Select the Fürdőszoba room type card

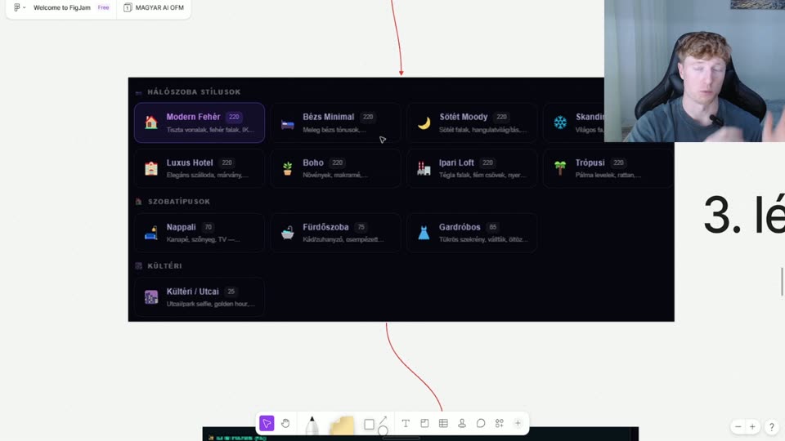click(335, 233)
